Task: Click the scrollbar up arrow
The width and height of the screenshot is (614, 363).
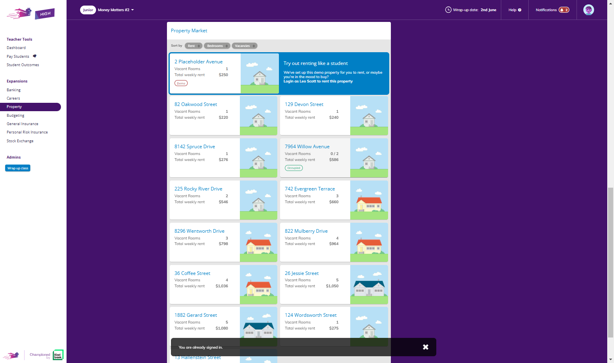Action: coord(610,3)
